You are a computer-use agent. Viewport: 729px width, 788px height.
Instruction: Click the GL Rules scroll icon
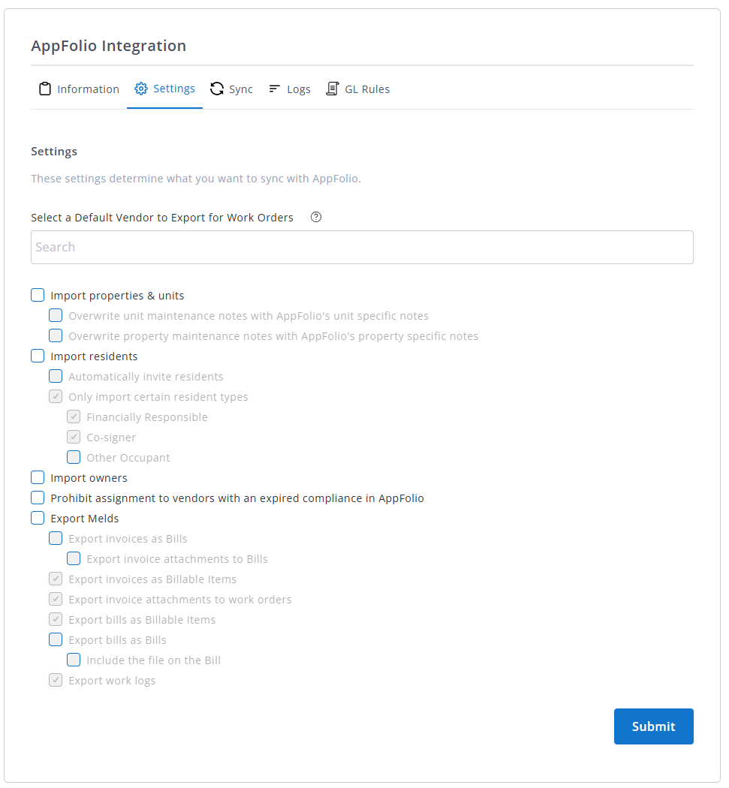click(332, 89)
